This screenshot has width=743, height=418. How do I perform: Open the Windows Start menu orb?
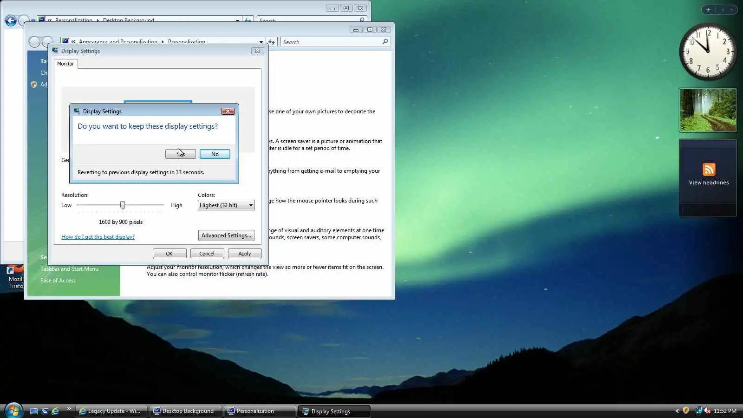coord(13,411)
